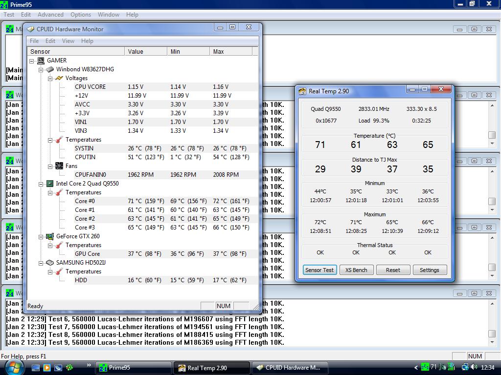Click the Intel Core 2 Quad CPU icon
Viewport: 501px width, 375px height.
50,184
